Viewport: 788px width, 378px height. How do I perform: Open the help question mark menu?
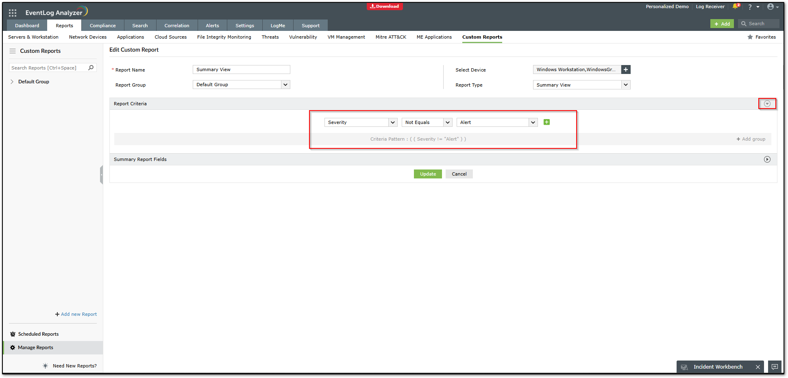click(x=750, y=7)
